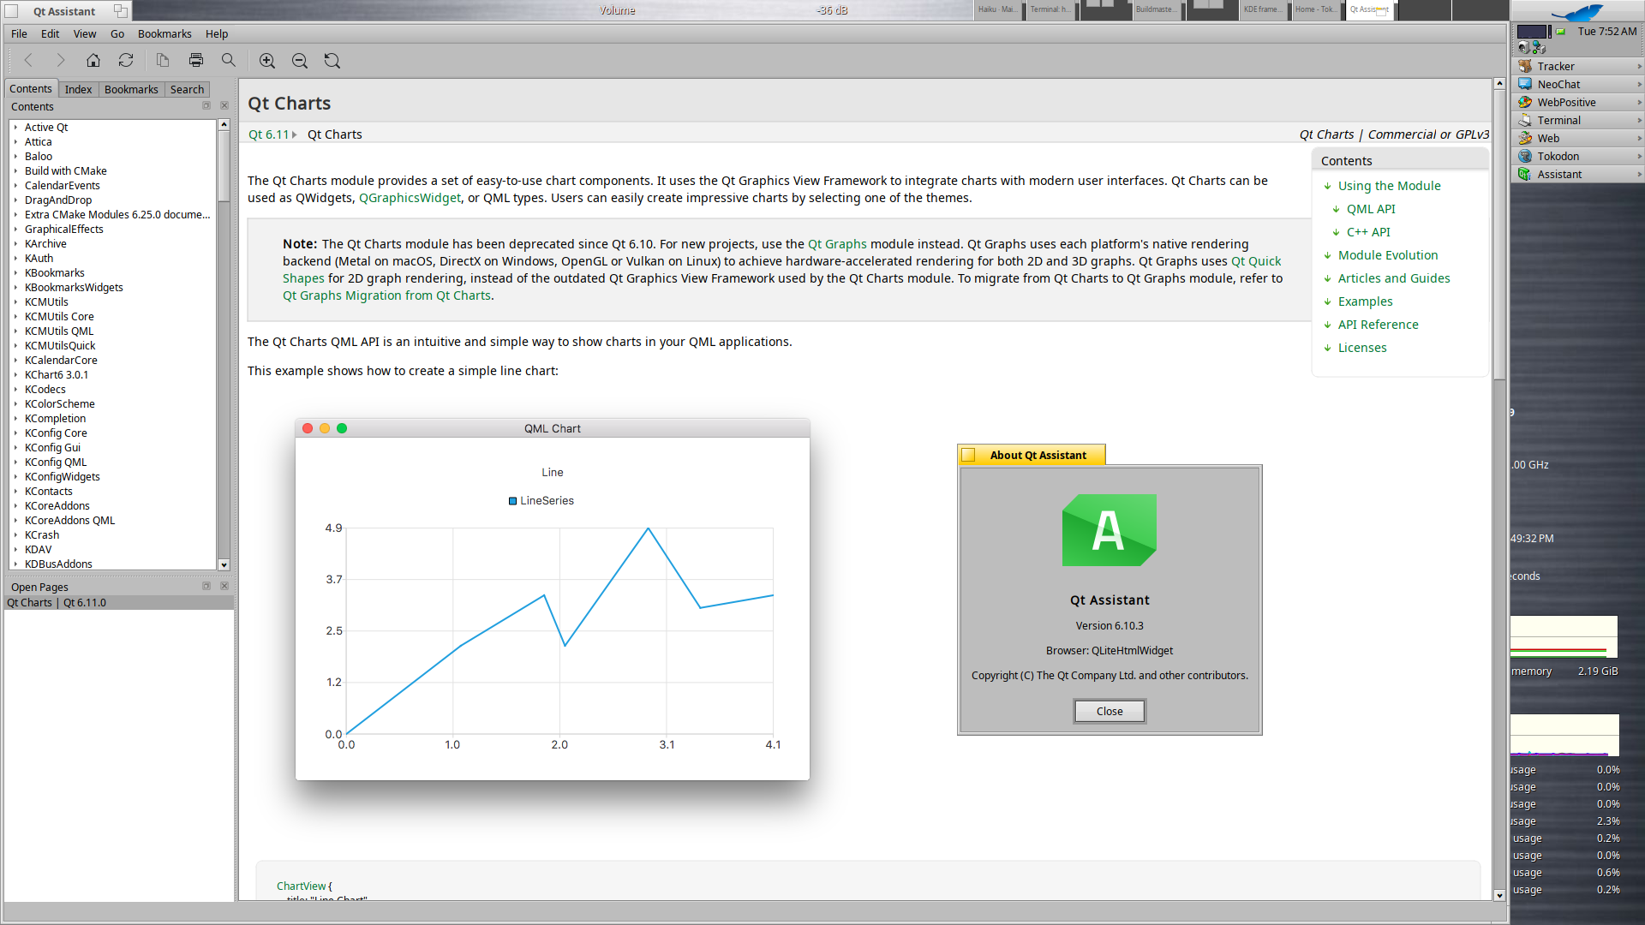Jump to the C++ API section

click(1368, 232)
